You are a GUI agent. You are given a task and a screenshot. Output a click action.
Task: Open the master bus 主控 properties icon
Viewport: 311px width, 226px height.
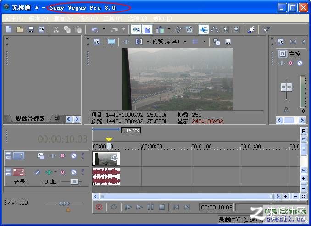tap(283, 54)
